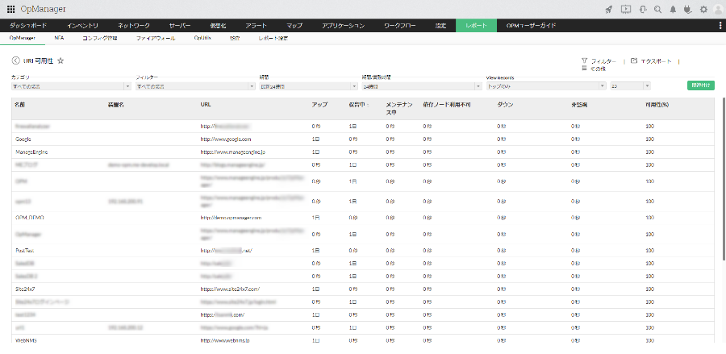726x354 pixels.
Task: Expand the カテゴリ dropdown
Action: coord(71,86)
